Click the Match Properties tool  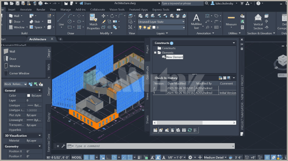click(x=93, y=22)
